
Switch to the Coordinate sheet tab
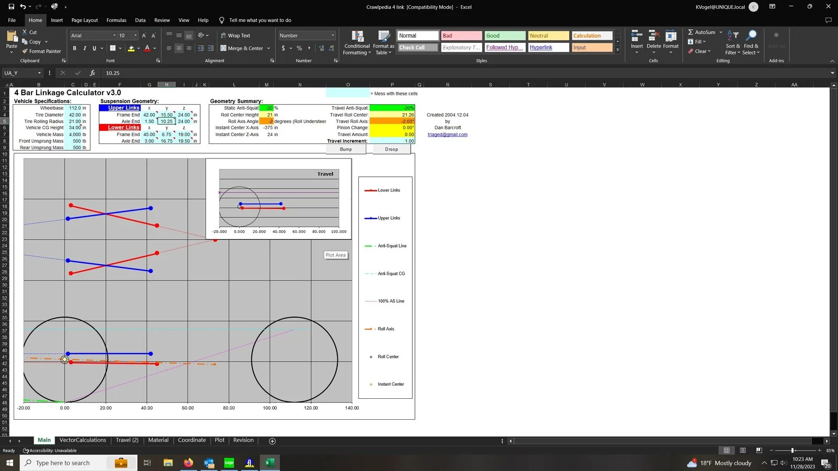(192, 440)
